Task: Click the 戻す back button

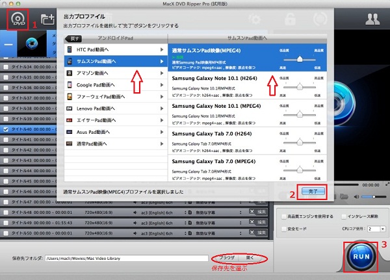Action: pyautogui.click(x=74, y=38)
